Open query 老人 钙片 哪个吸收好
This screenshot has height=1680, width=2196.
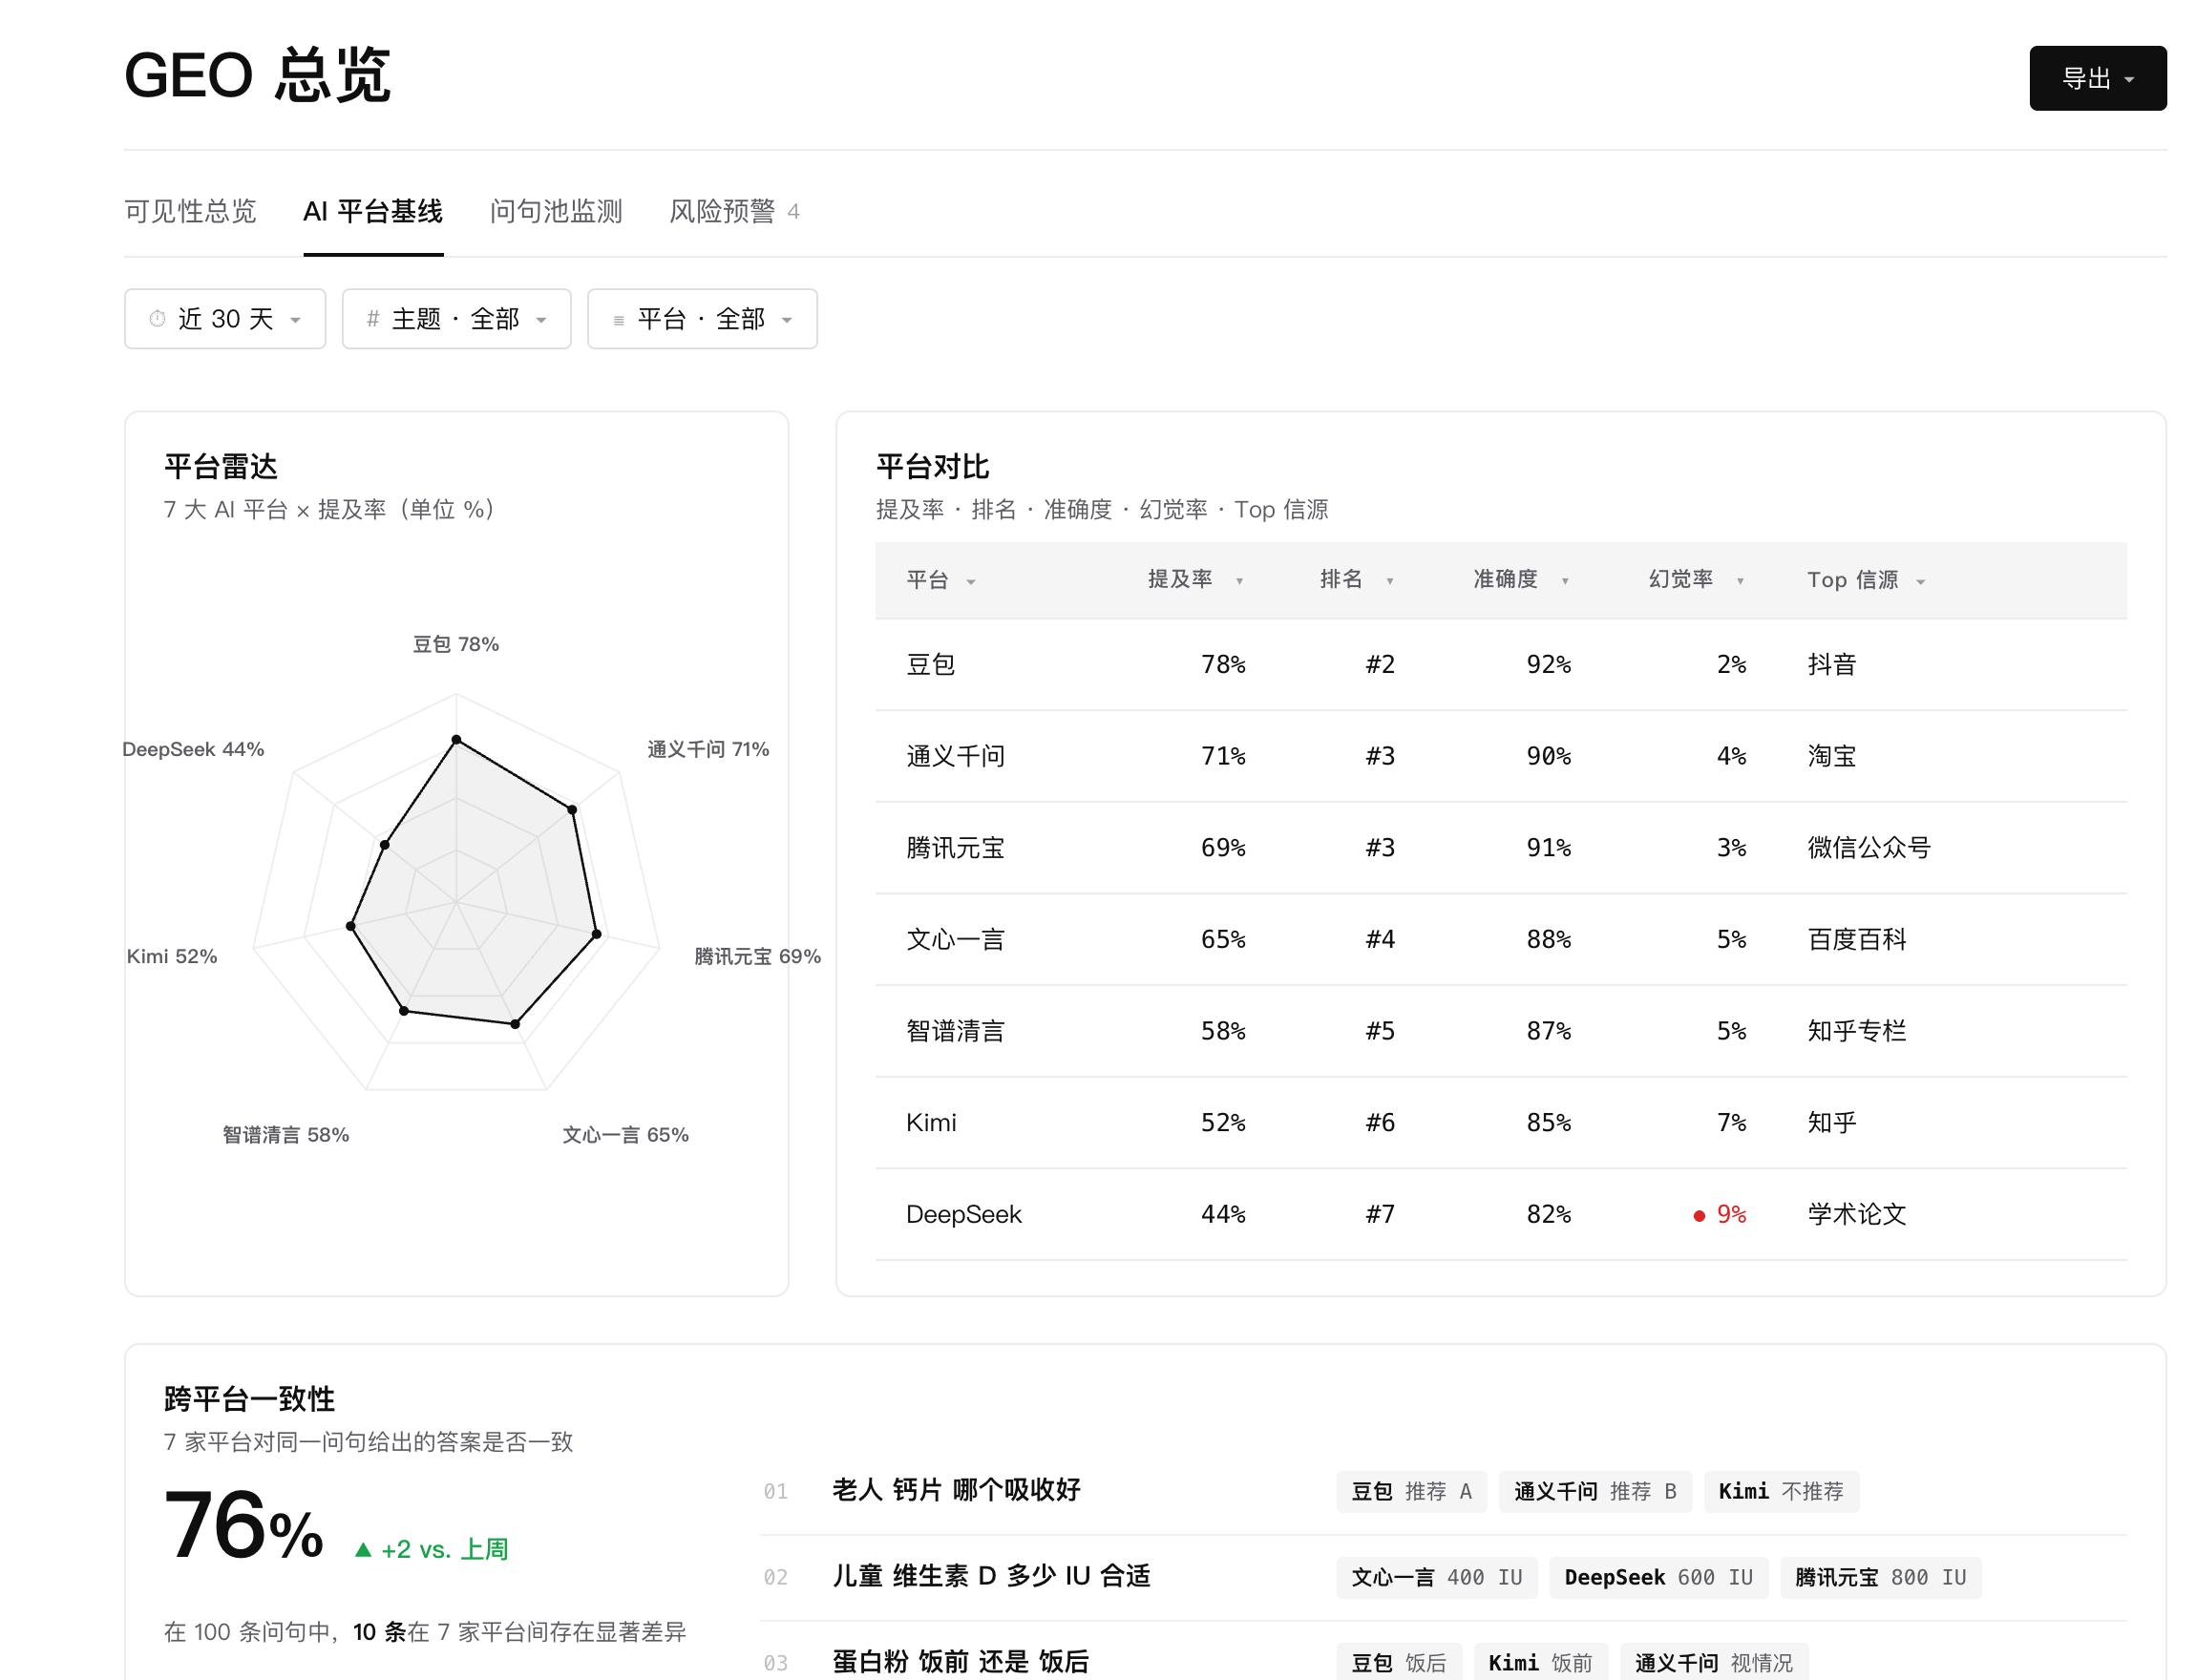(x=956, y=1490)
